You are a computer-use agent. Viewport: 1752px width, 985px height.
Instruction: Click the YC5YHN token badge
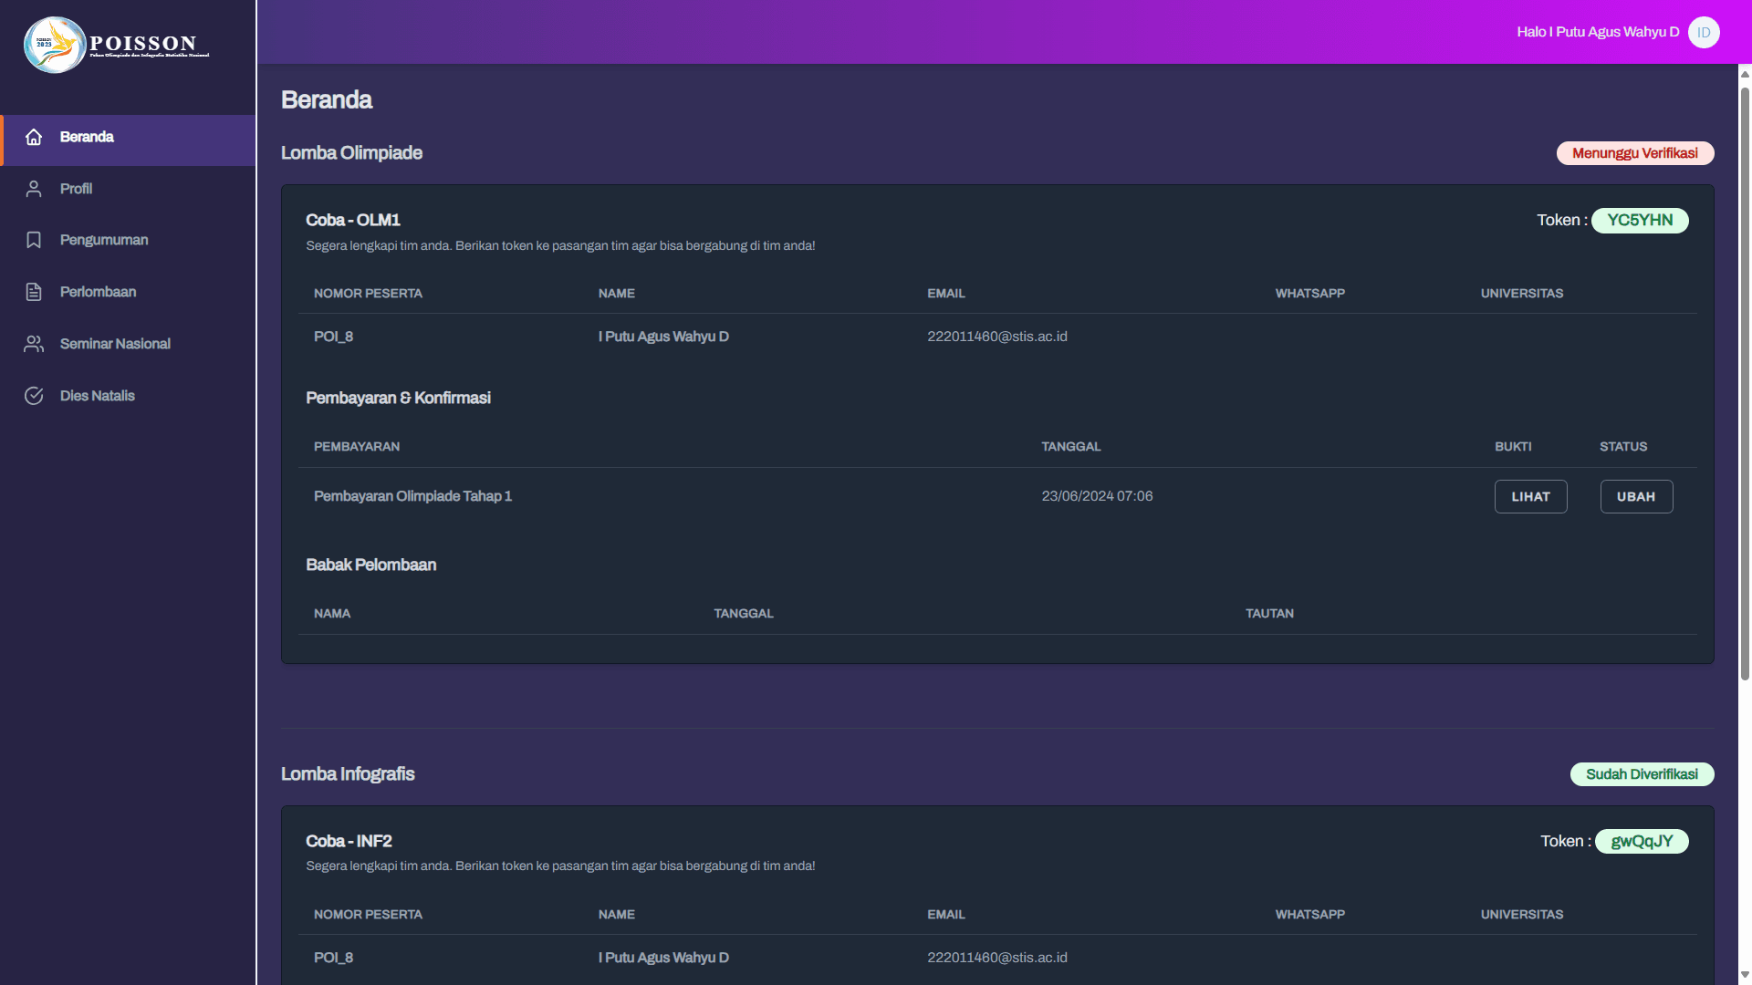[x=1640, y=221]
